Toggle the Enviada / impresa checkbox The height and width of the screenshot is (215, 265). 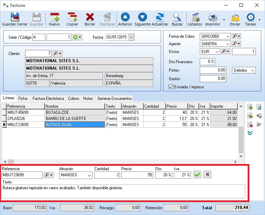tap(171, 87)
